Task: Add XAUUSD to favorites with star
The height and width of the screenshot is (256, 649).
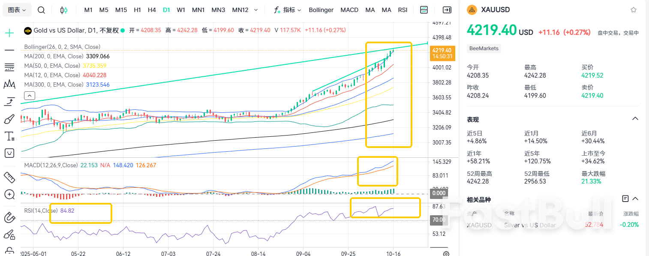Action: [x=634, y=10]
